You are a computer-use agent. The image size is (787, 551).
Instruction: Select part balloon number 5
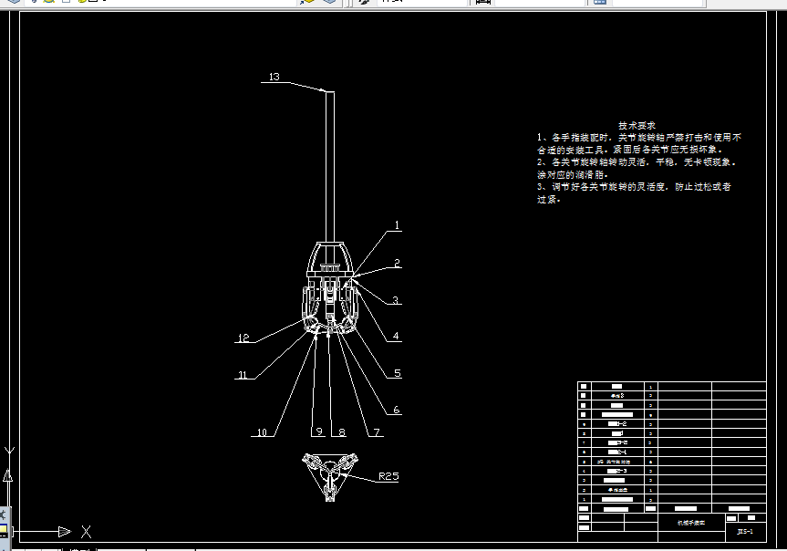(398, 373)
